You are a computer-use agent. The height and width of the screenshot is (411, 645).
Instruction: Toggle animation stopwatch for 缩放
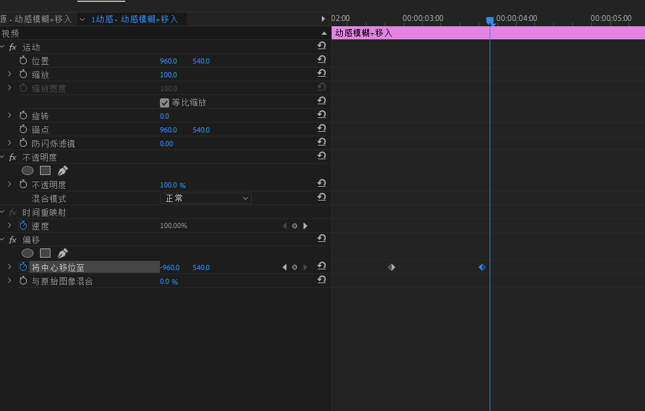coord(24,75)
